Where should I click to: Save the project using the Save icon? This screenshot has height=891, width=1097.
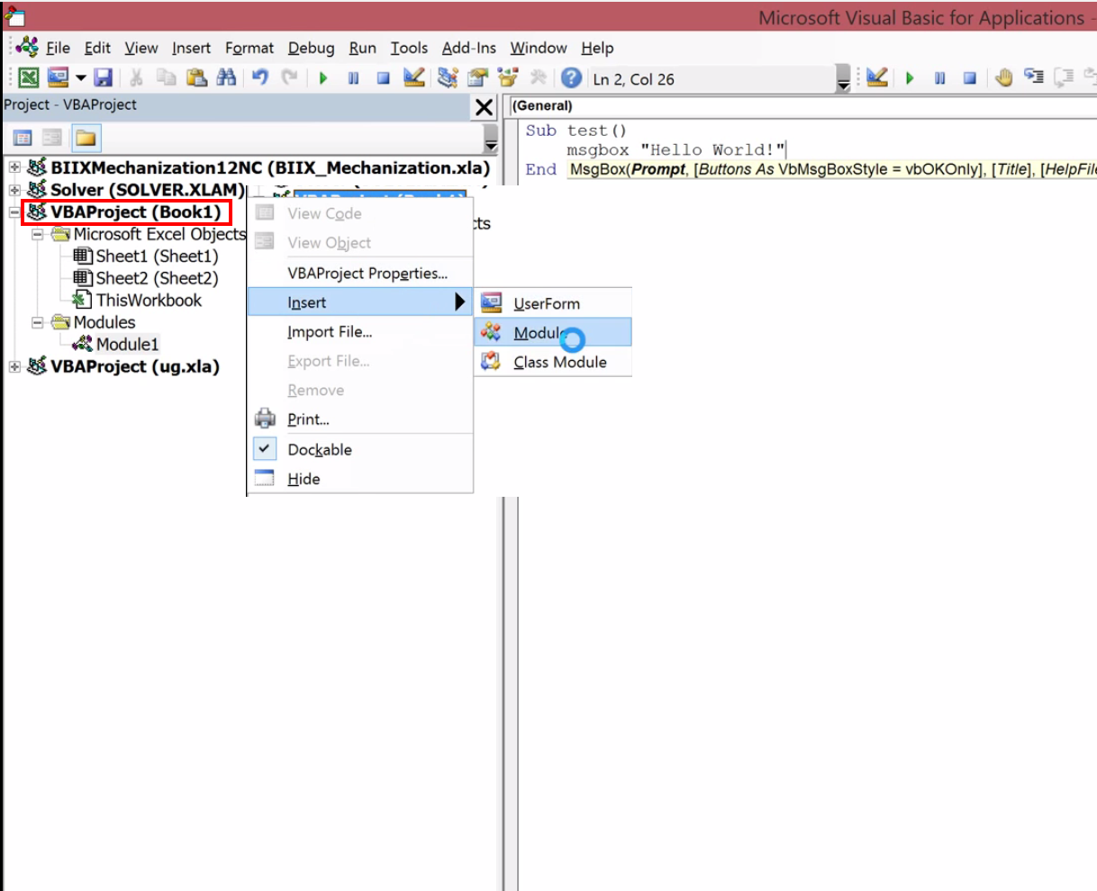(x=104, y=78)
